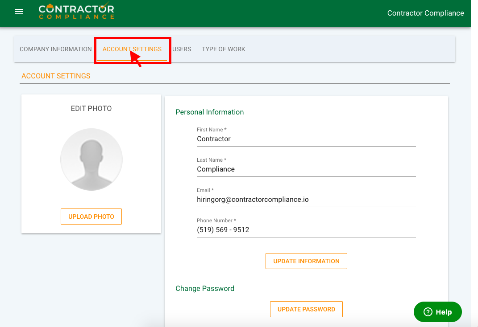Select the Email input field
This screenshot has height=327, width=478.
[x=306, y=200]
